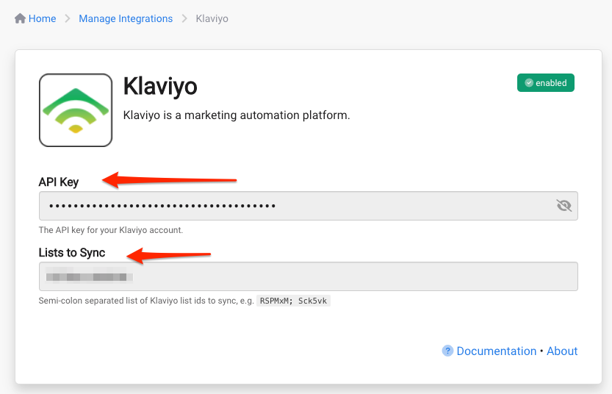Click the 'The API key for your Klaviyo account' hint
Viewport: 612px width, 394px height.
click(110, 230)
